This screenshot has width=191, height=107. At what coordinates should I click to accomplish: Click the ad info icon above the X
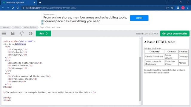[42, 21]
